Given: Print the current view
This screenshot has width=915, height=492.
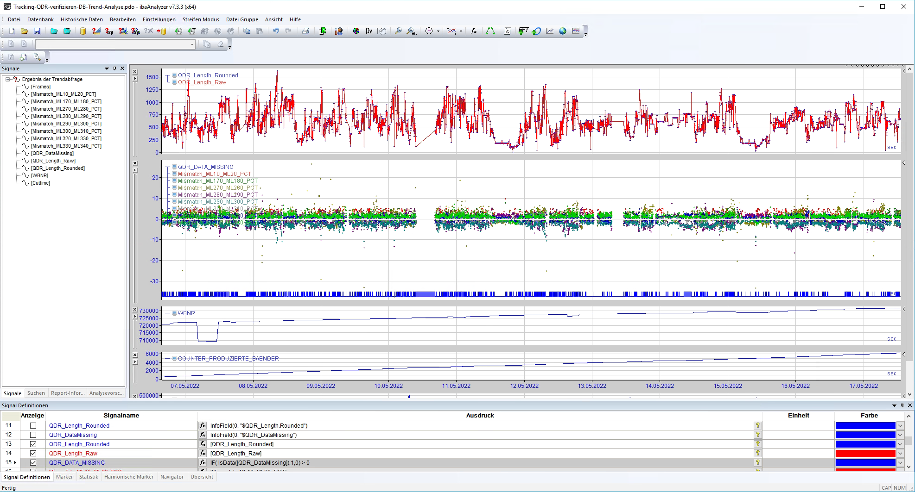Looking at the screenshot, I should pyautogui.click(x=305, y=31).
